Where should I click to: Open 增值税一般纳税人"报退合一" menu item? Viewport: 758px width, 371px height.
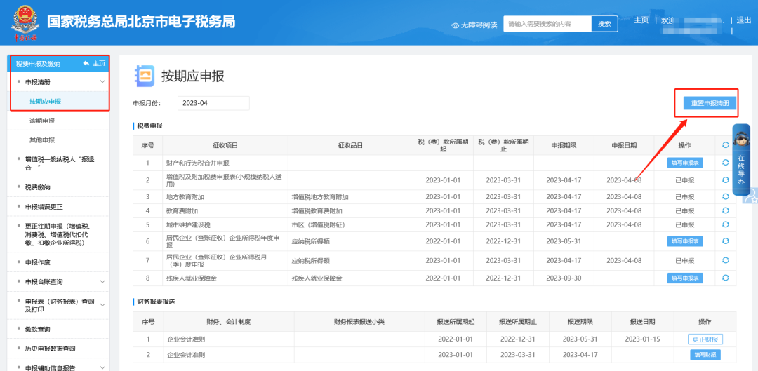(x=60, y=163)
